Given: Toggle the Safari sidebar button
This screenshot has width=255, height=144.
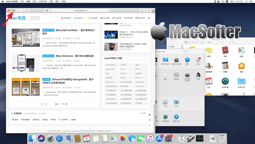Looking at the screenshot, I should [27, 10].
